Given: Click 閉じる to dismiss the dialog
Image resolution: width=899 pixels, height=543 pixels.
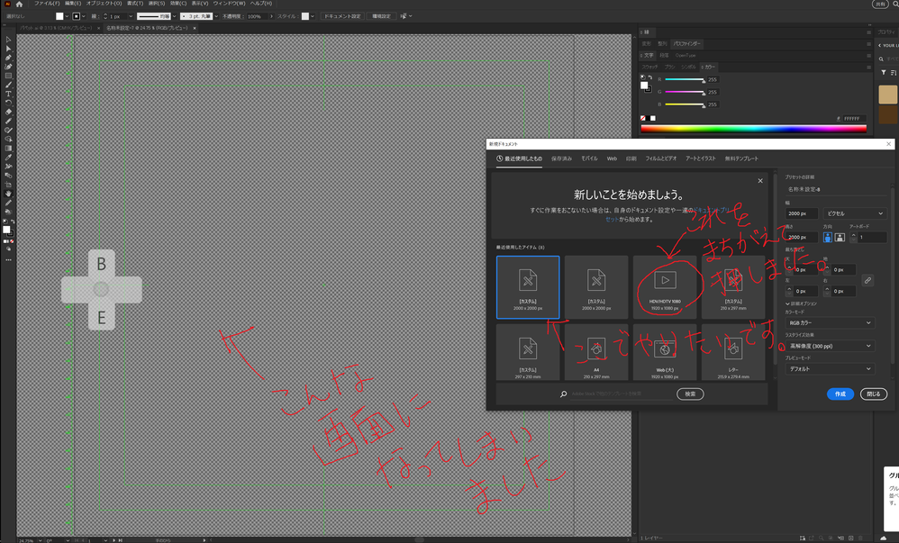Looking at the screenshot, I should coord(873,394).
